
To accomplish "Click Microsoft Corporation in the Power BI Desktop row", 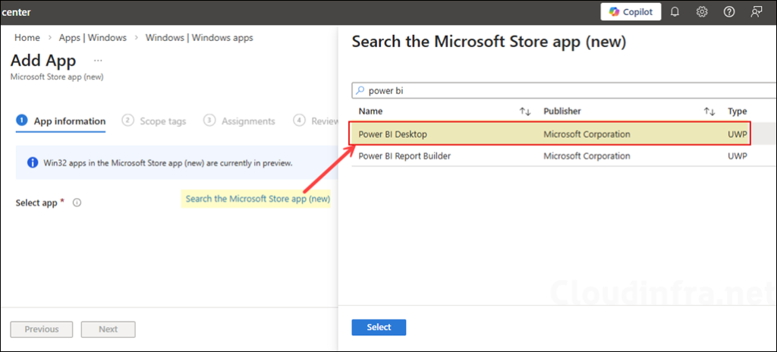I will click(x=587, y=134).
